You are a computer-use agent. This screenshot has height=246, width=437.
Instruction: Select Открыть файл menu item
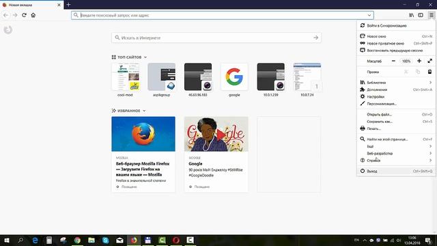[396, 114]
